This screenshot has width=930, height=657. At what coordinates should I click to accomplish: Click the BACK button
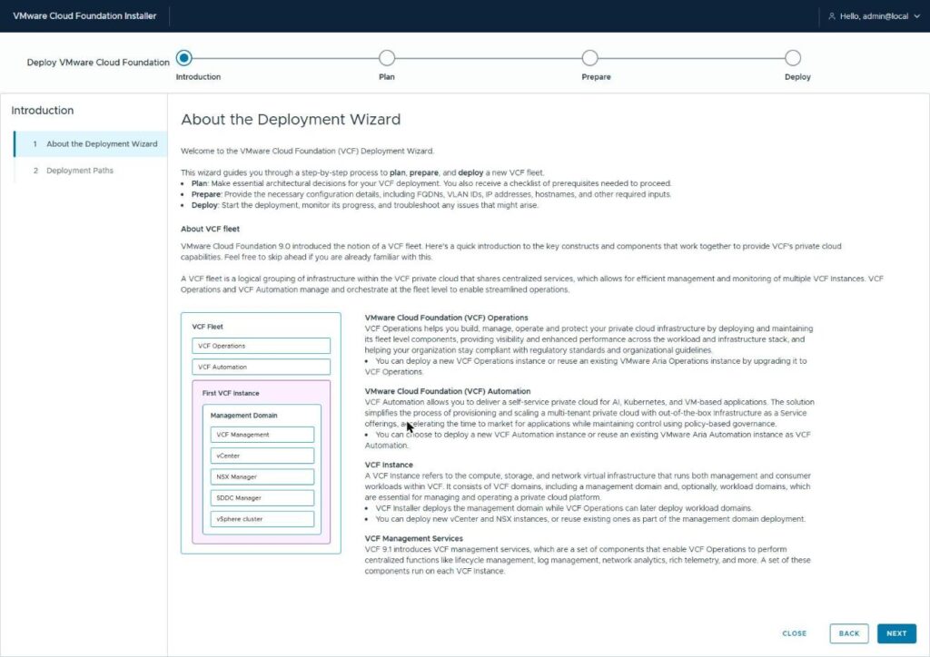click(849, 633)
